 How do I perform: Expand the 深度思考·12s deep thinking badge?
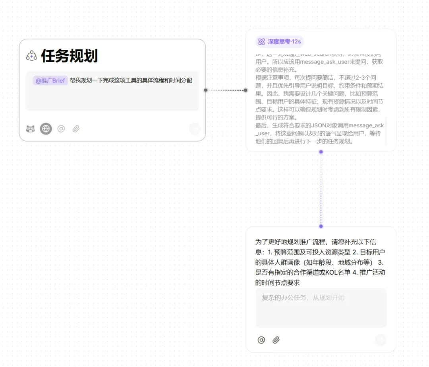click(279, 42)
